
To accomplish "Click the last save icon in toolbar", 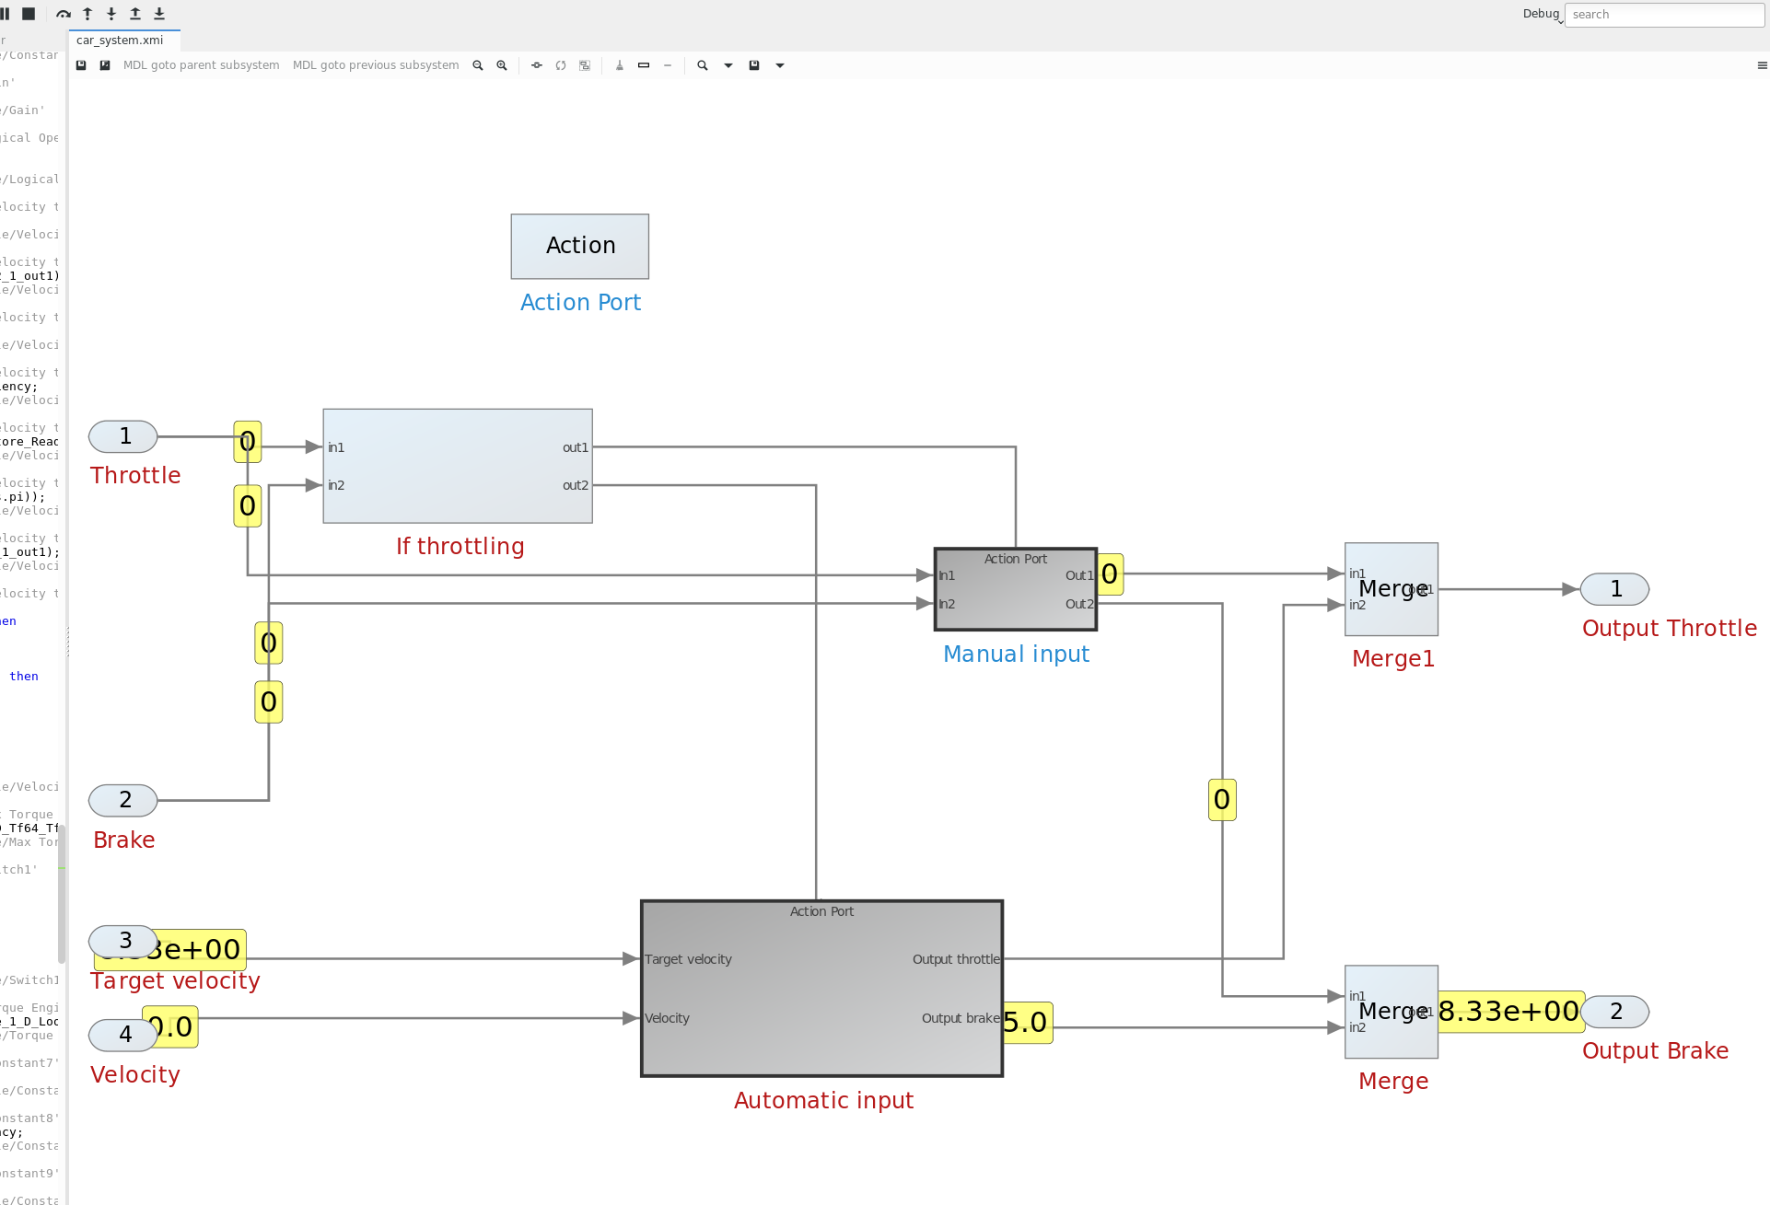I will click(x=754, y=65).
